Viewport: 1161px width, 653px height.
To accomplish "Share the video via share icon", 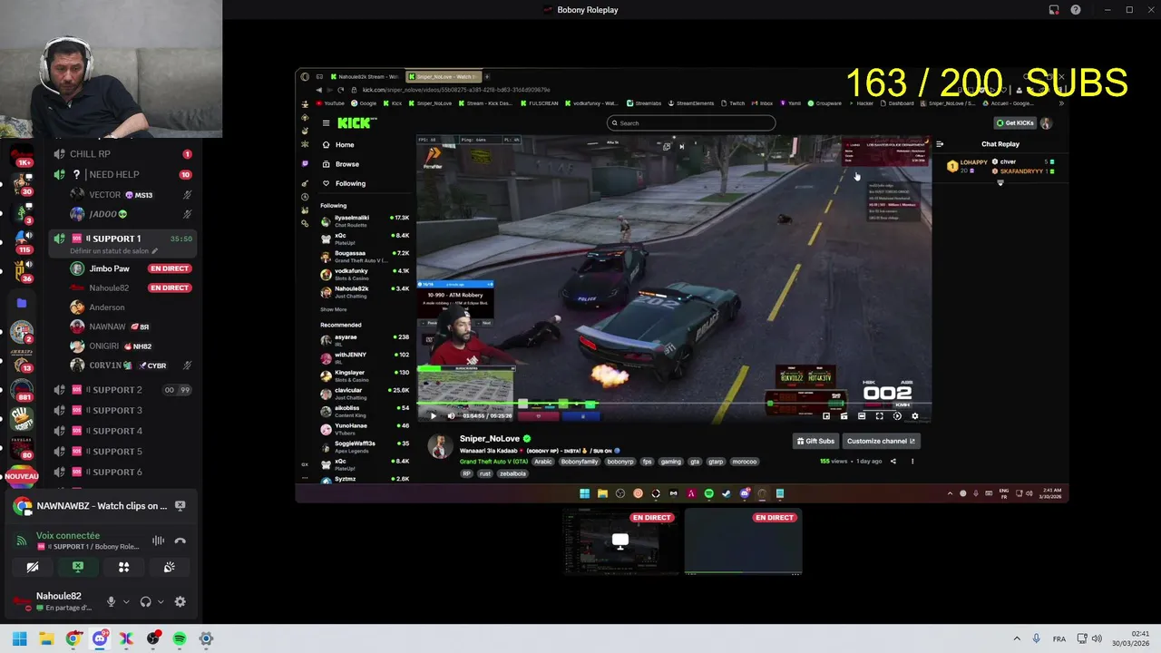I will pyautogui.click(x=893, y=462).
